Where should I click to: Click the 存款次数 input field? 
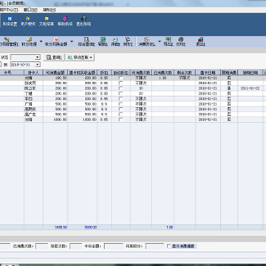pos(76,246)
